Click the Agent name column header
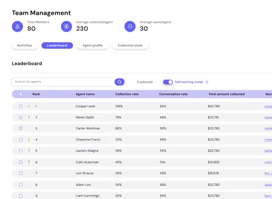 (85, 94)
